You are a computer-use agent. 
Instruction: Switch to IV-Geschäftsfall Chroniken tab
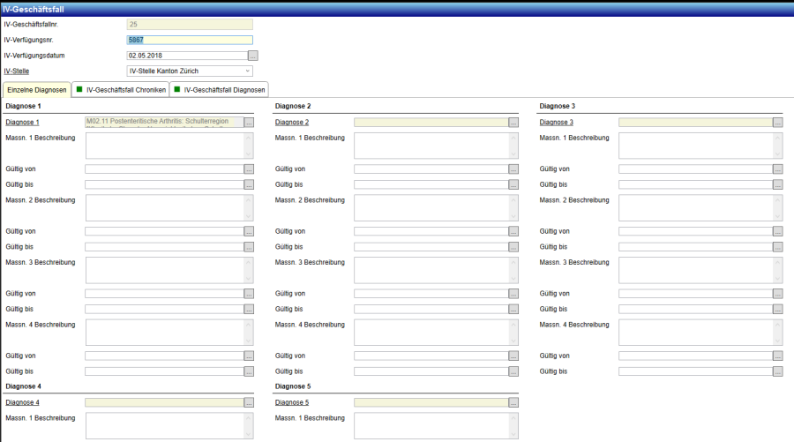[x=121, y=90]
